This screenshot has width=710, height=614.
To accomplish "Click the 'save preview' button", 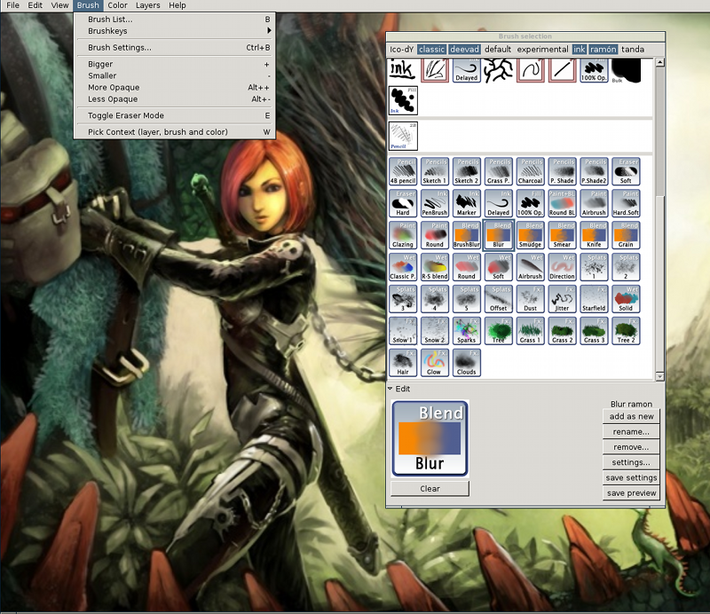I will (x=631, y=493).
